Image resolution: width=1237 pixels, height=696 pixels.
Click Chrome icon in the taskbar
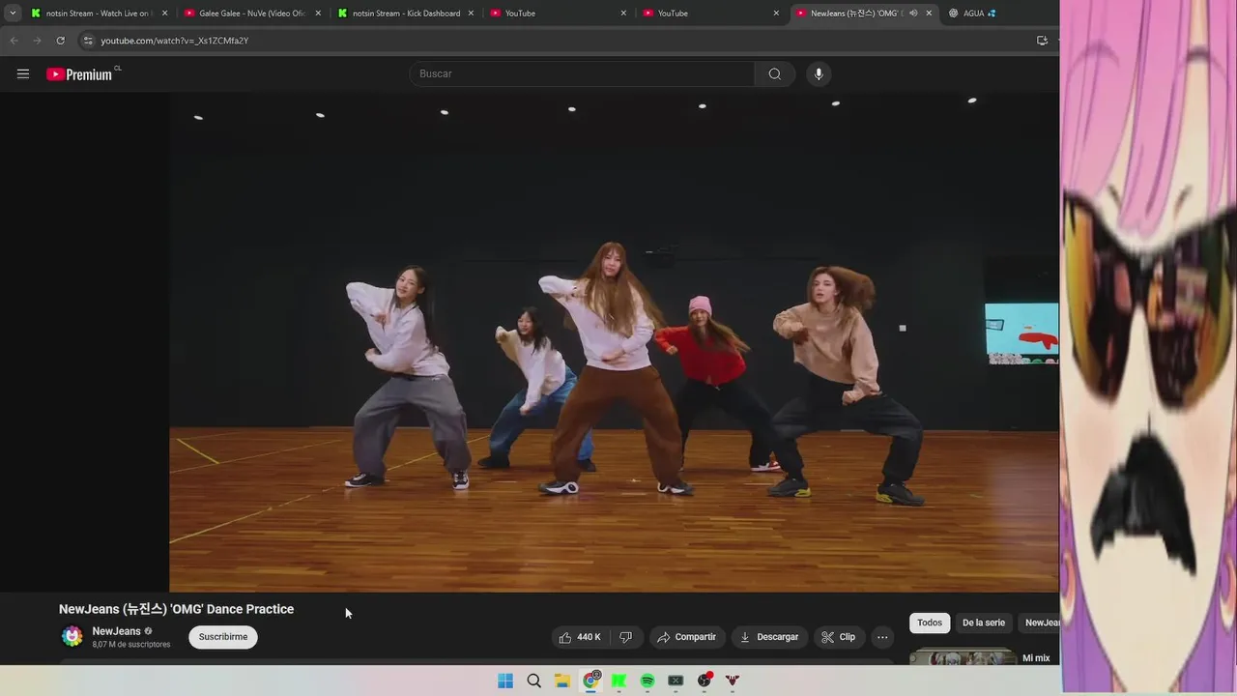(x=591, y=681)
